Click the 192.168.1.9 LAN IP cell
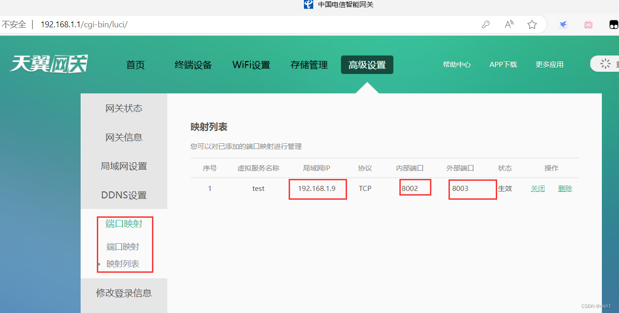 pyautogui.click(x=316, y=189)
